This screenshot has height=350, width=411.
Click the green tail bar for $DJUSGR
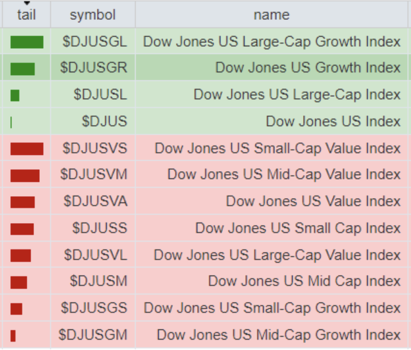[x=22, y=69]
